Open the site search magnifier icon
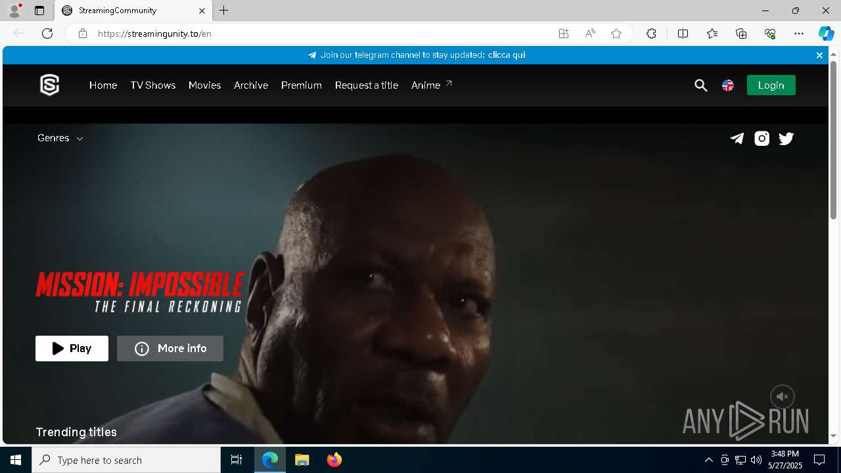This screenshot has width=841, height=473. click(701, 85)
